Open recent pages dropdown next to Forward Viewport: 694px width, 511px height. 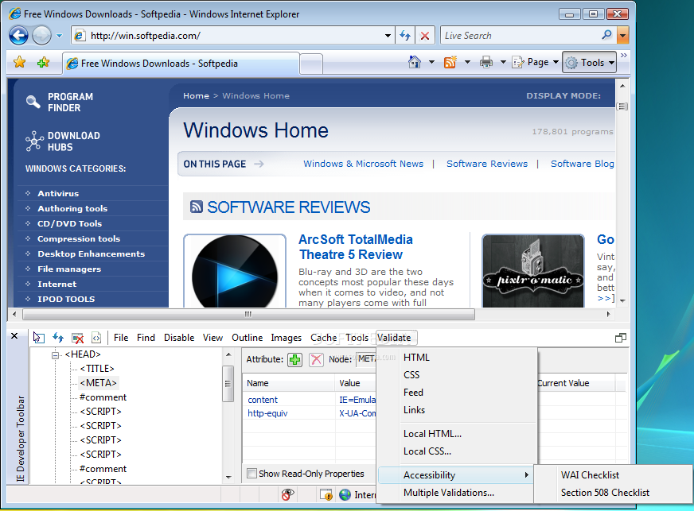point(60,36)
